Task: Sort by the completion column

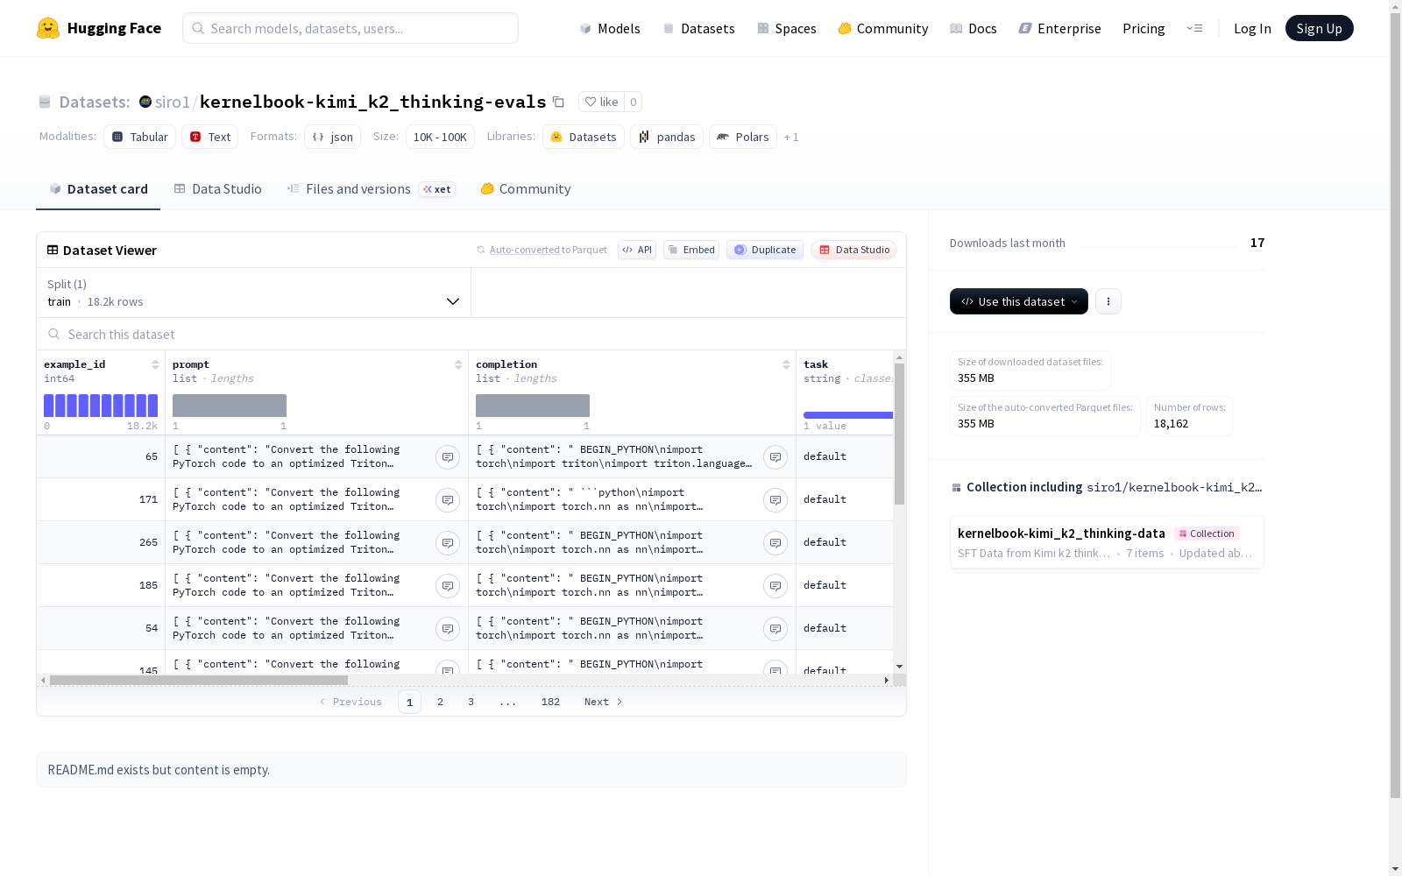Action: click(786, 364)
